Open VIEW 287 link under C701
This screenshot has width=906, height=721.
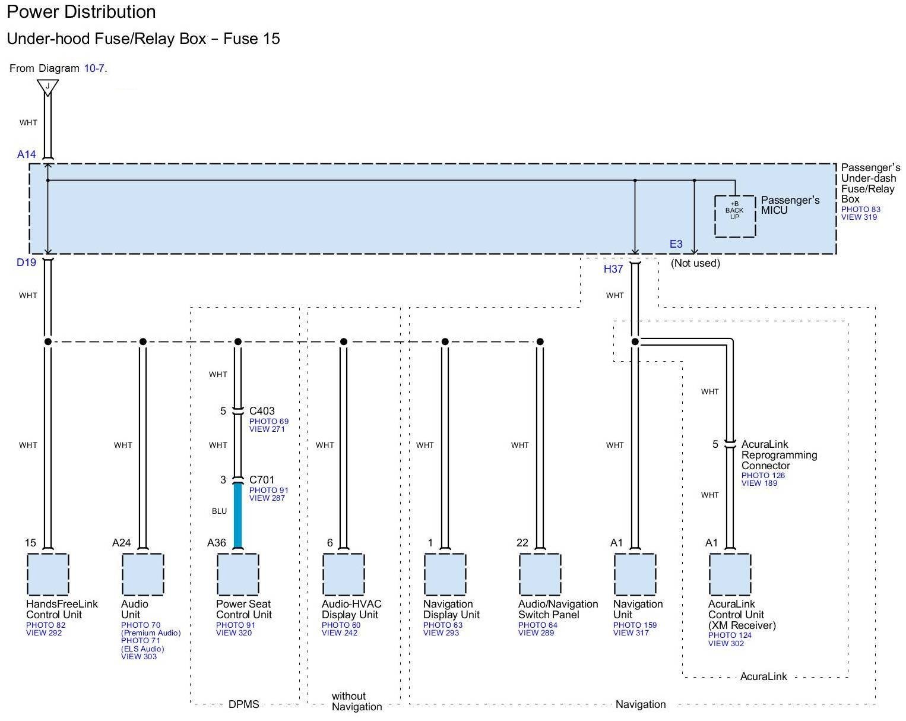(267, 498)
